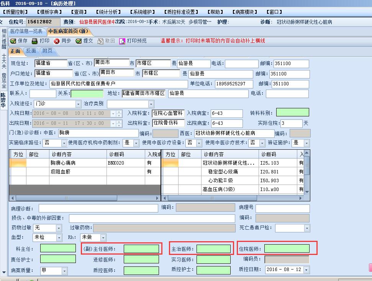This screenshot has width=372, height=281.
Task: Expand the 血型 dropdown
Action: 59,238
